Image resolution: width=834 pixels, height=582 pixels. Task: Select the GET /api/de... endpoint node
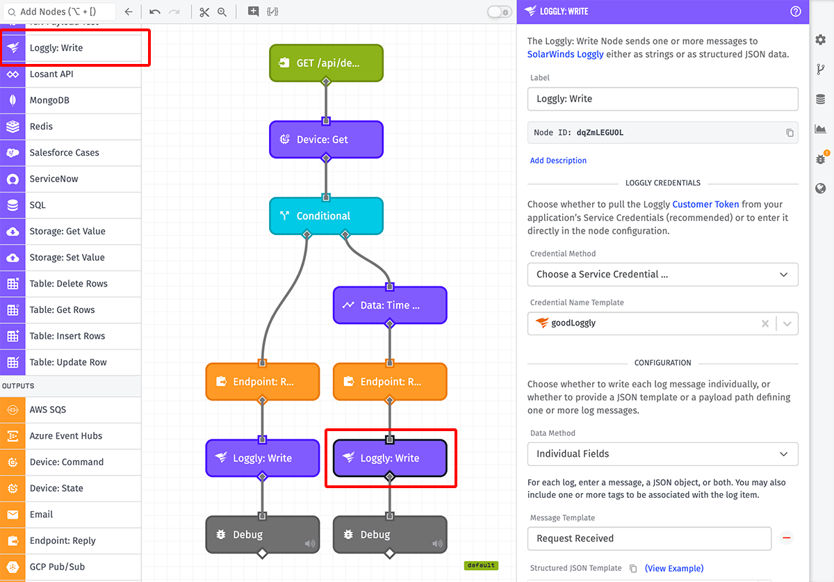(x=326, y=63)
